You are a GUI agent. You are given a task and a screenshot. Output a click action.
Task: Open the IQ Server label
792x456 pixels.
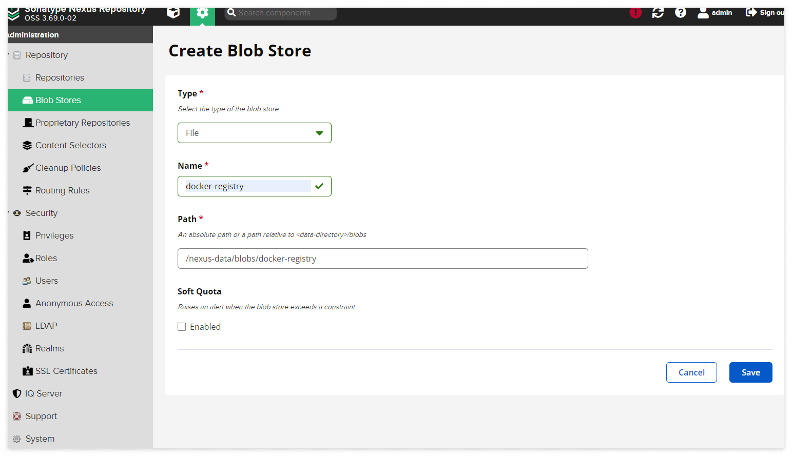tap(44, 393)
